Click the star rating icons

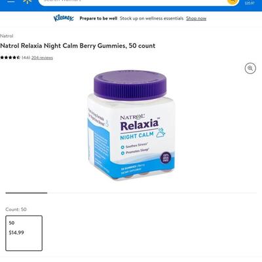tap(10, 58)
